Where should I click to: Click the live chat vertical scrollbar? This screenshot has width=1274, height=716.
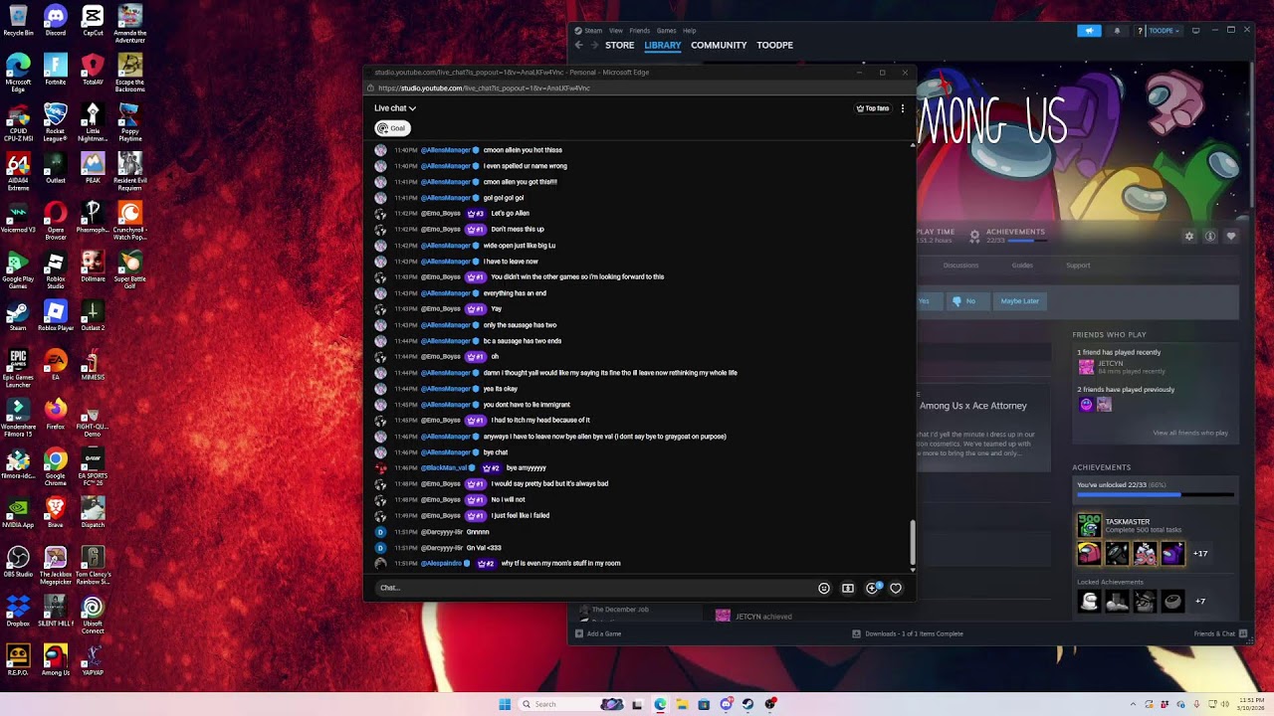912,542
